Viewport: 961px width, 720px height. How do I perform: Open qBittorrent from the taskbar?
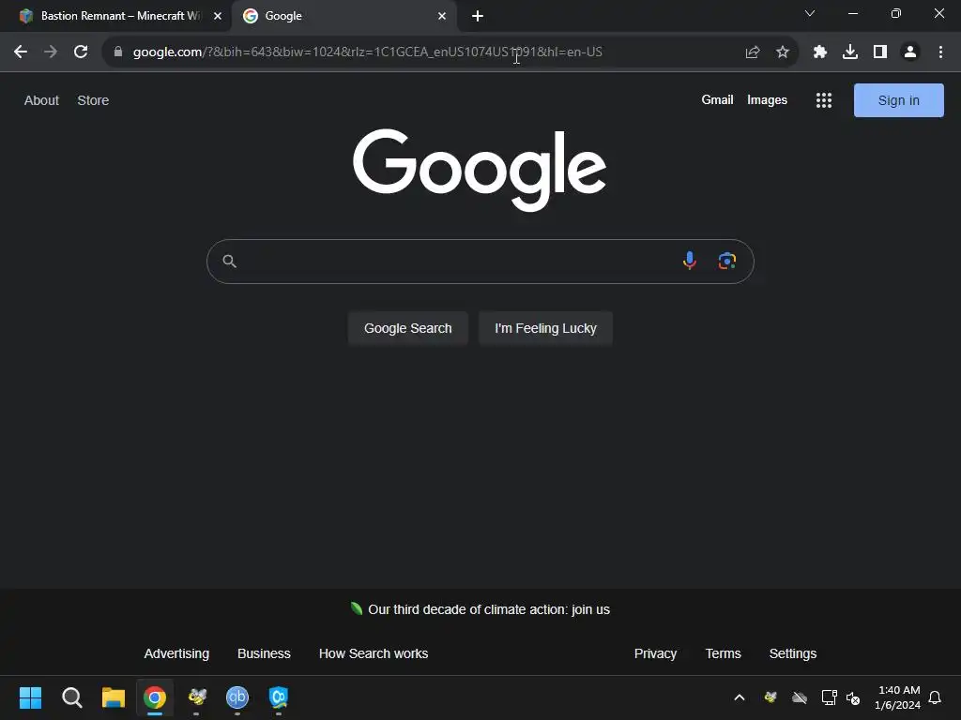click(x=237, y=697)
